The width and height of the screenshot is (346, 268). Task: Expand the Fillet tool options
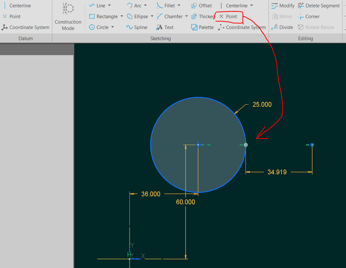pyautogui.click(x=179, y=5)
